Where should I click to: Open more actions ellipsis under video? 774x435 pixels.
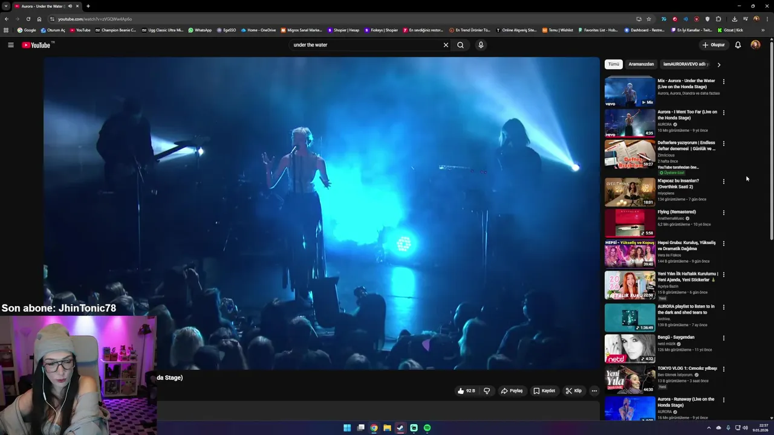(594, 391)
